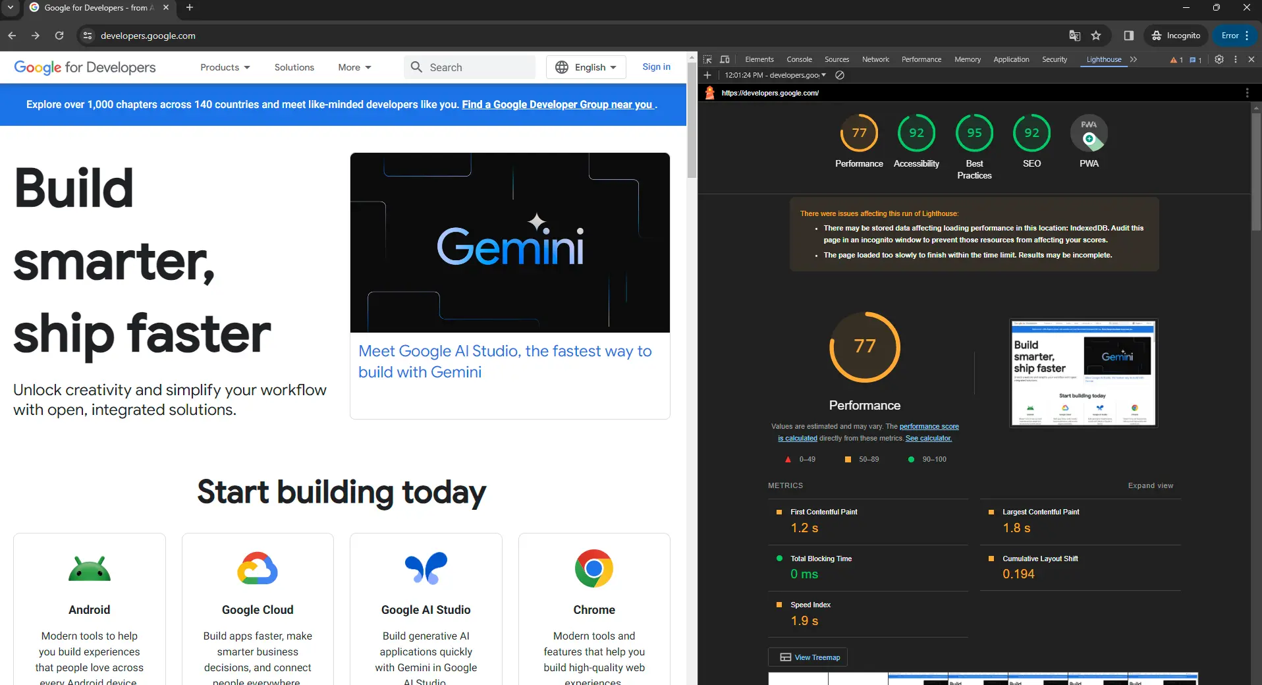Open the Google Cloud product card
1262x685 pixels.
(x=258, y=609)
